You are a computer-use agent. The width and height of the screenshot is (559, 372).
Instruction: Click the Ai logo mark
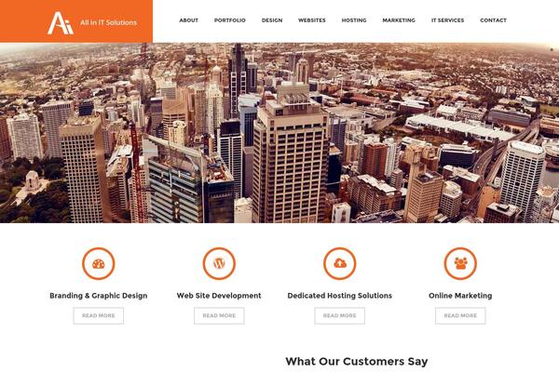tap(61, 23)
